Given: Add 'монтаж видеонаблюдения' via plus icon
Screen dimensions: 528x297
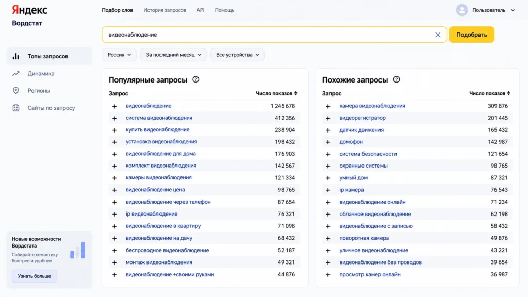Looking at the screenshot, I should 114,262.
